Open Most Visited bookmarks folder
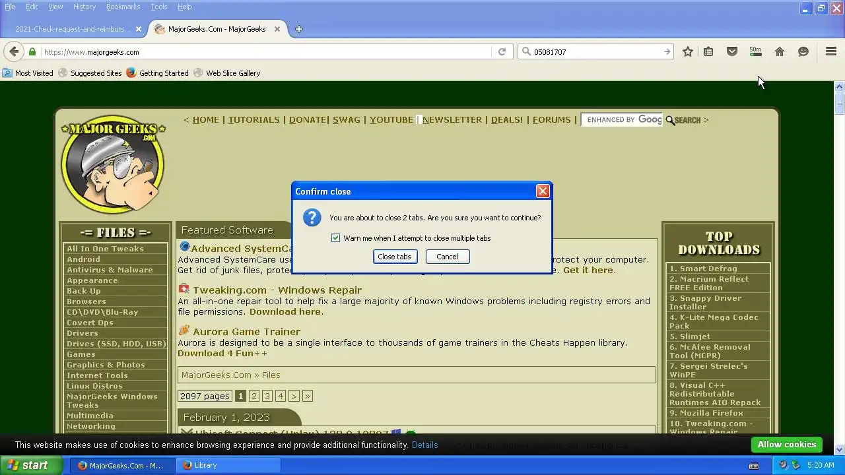Screen dimensions: 845x475 [28, 73]
